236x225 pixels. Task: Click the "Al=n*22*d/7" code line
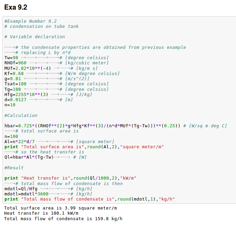pyautogui.click(x=19, y=142)
